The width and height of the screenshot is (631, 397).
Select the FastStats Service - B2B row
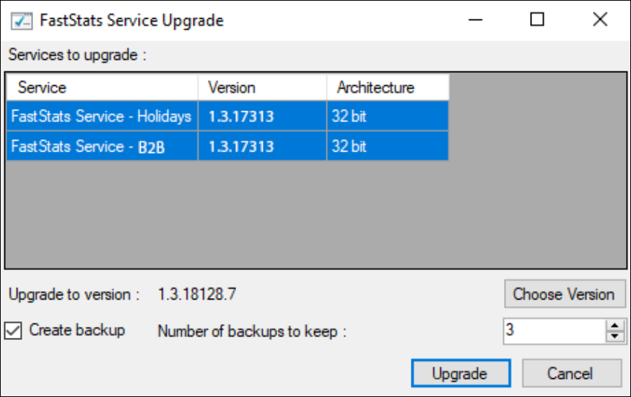[x=227, y=146]
